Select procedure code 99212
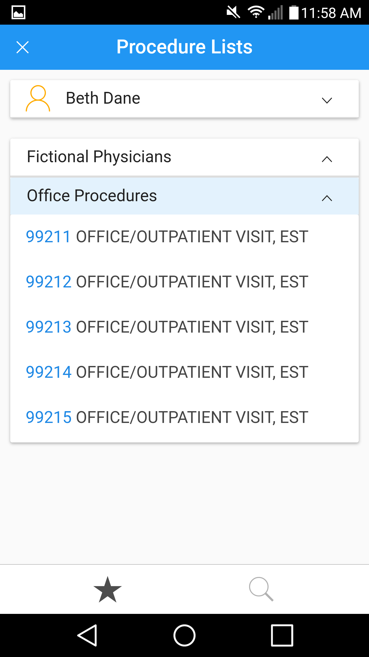Screen dimensions: 369x657 pos(48,282)
